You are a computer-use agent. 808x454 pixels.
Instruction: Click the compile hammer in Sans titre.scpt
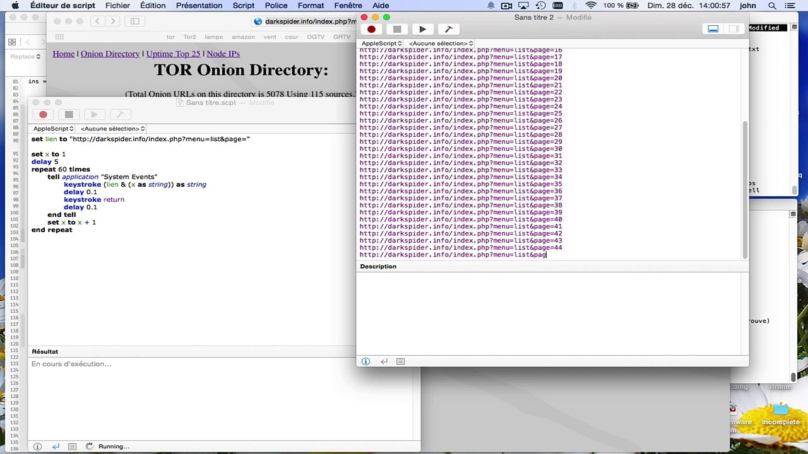click(120, 114)
